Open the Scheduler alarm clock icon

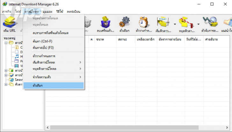143,22
